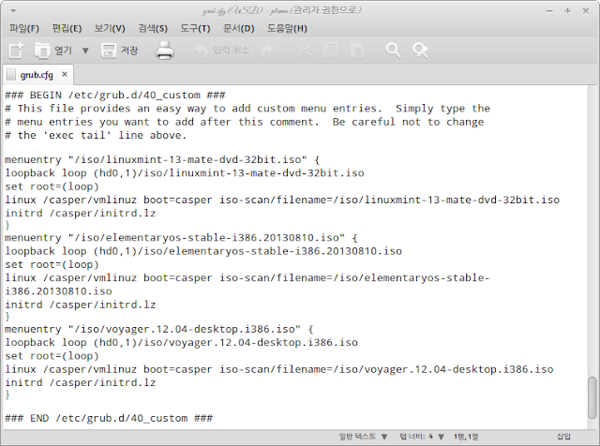Copy selection using copy icon
The width and height of the screenshot is (600, 446).
pyautogui.click(x=330, y=51)
